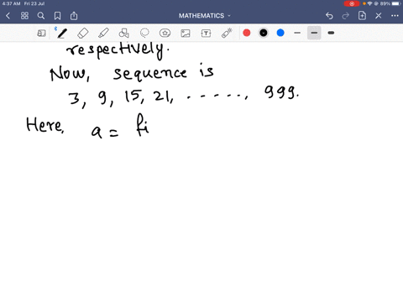Select the Image insert tool
The height and width of the screenshot is (302, 403).
(186, 34)
